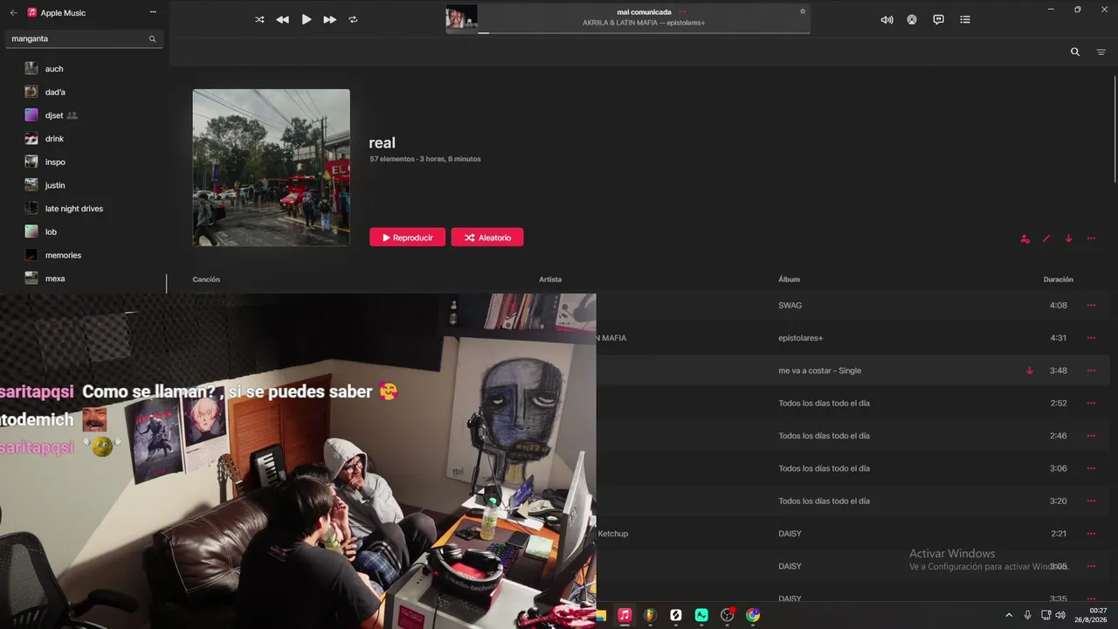The width and height of the screenshot is (1118, 629).
Task: Skip to the previous track
Action: 282,19
